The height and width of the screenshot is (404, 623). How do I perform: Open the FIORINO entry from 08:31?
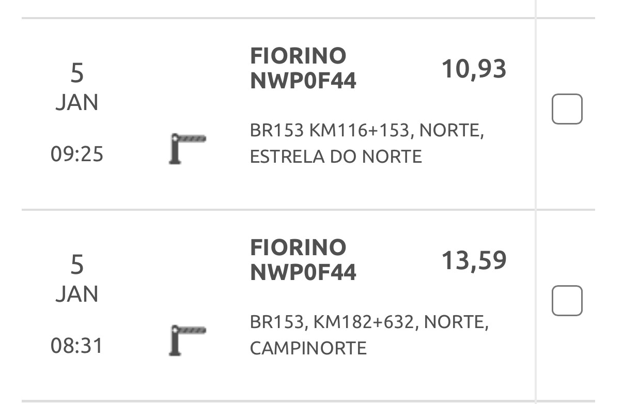pos(298,247)
